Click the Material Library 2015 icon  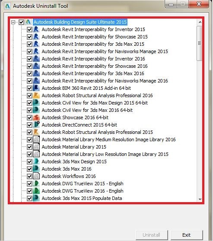pyautogui.click(x=36, y=147)
